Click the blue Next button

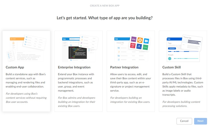click(201, 121)
